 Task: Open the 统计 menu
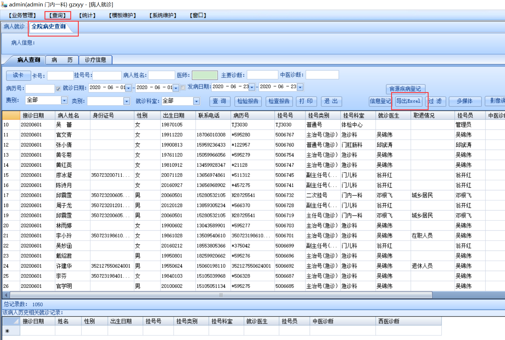tap(87, 15)
